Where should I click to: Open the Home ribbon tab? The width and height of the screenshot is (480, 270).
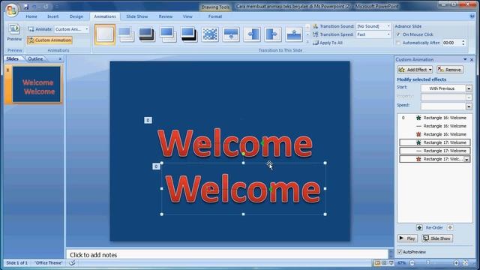click(x=31, y=16)
